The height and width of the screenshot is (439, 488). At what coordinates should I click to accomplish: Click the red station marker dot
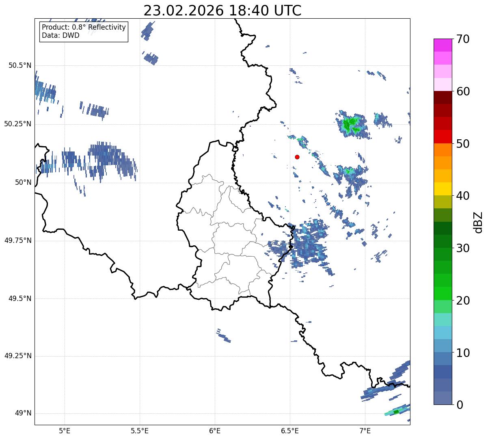point(297,157)
